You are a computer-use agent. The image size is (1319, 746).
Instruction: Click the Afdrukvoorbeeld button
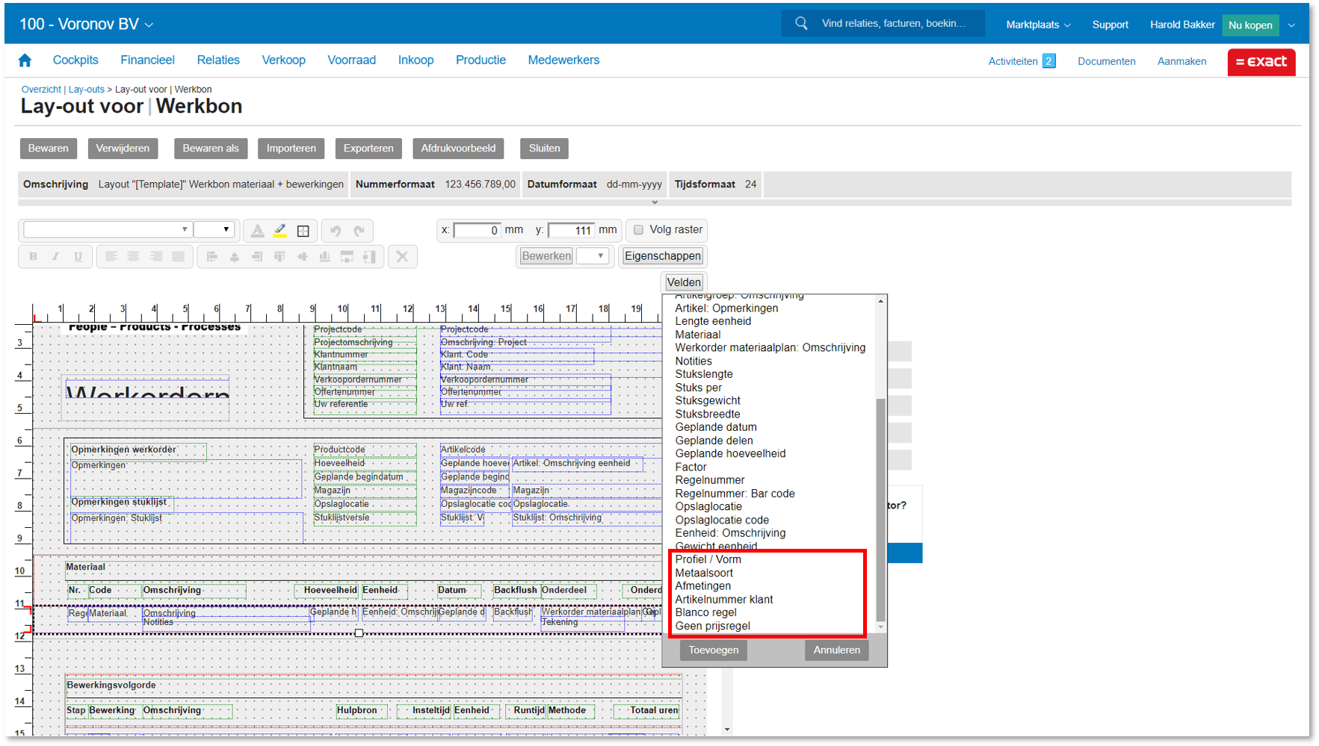458,149
